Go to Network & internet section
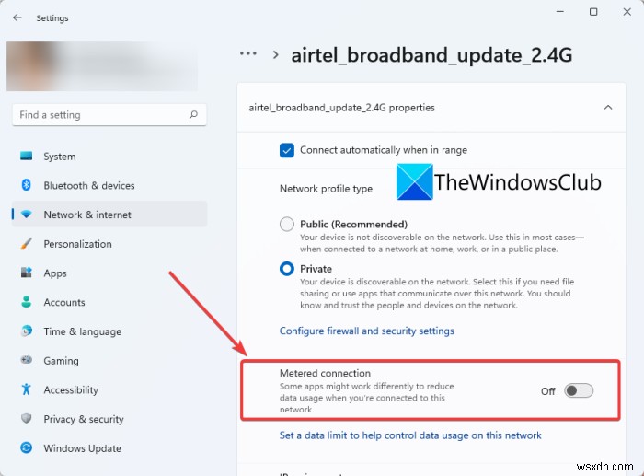 click(x=87, y=215)
